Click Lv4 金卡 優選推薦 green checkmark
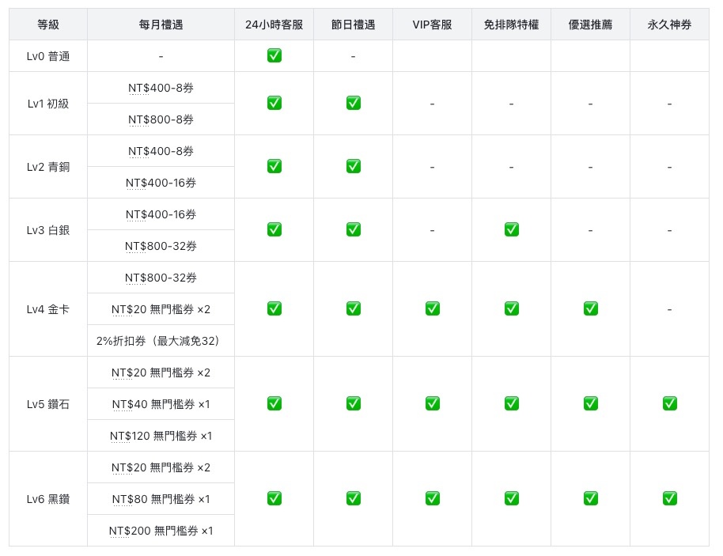Image resolution: width=723 pixels, height=556 pixels. pos(590,308)
